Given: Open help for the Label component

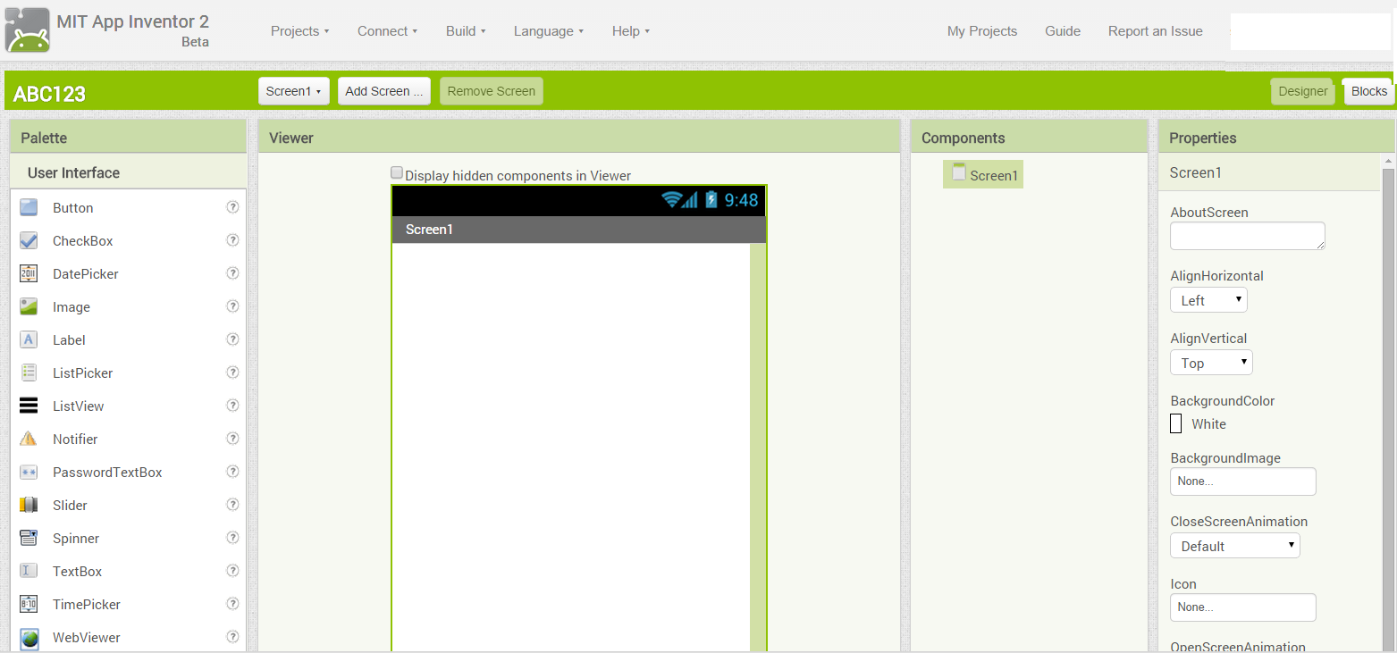Looking at the screenshot, I should click(232, 339).
